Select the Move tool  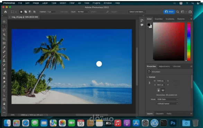click(x=4, y=21)
